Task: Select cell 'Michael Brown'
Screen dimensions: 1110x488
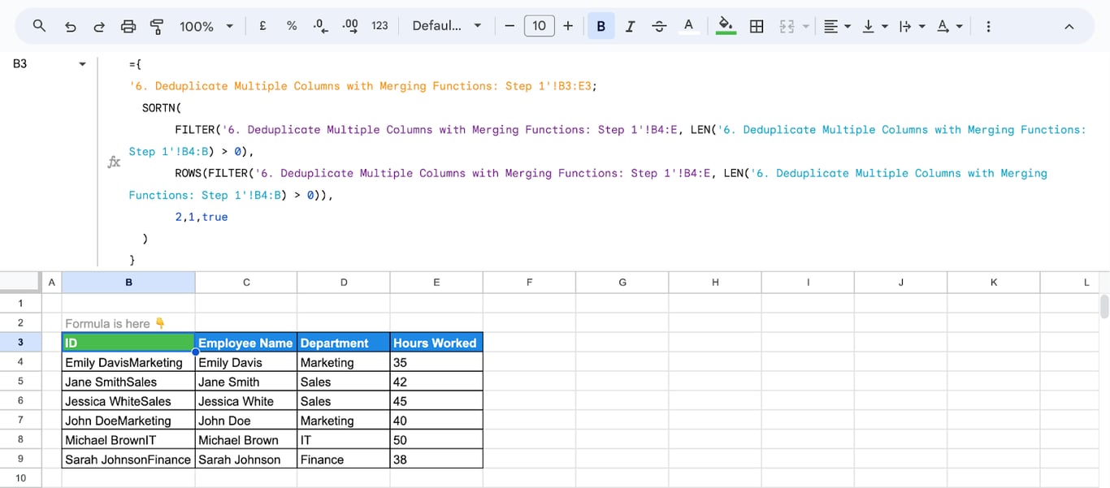Action: point(246,440)
